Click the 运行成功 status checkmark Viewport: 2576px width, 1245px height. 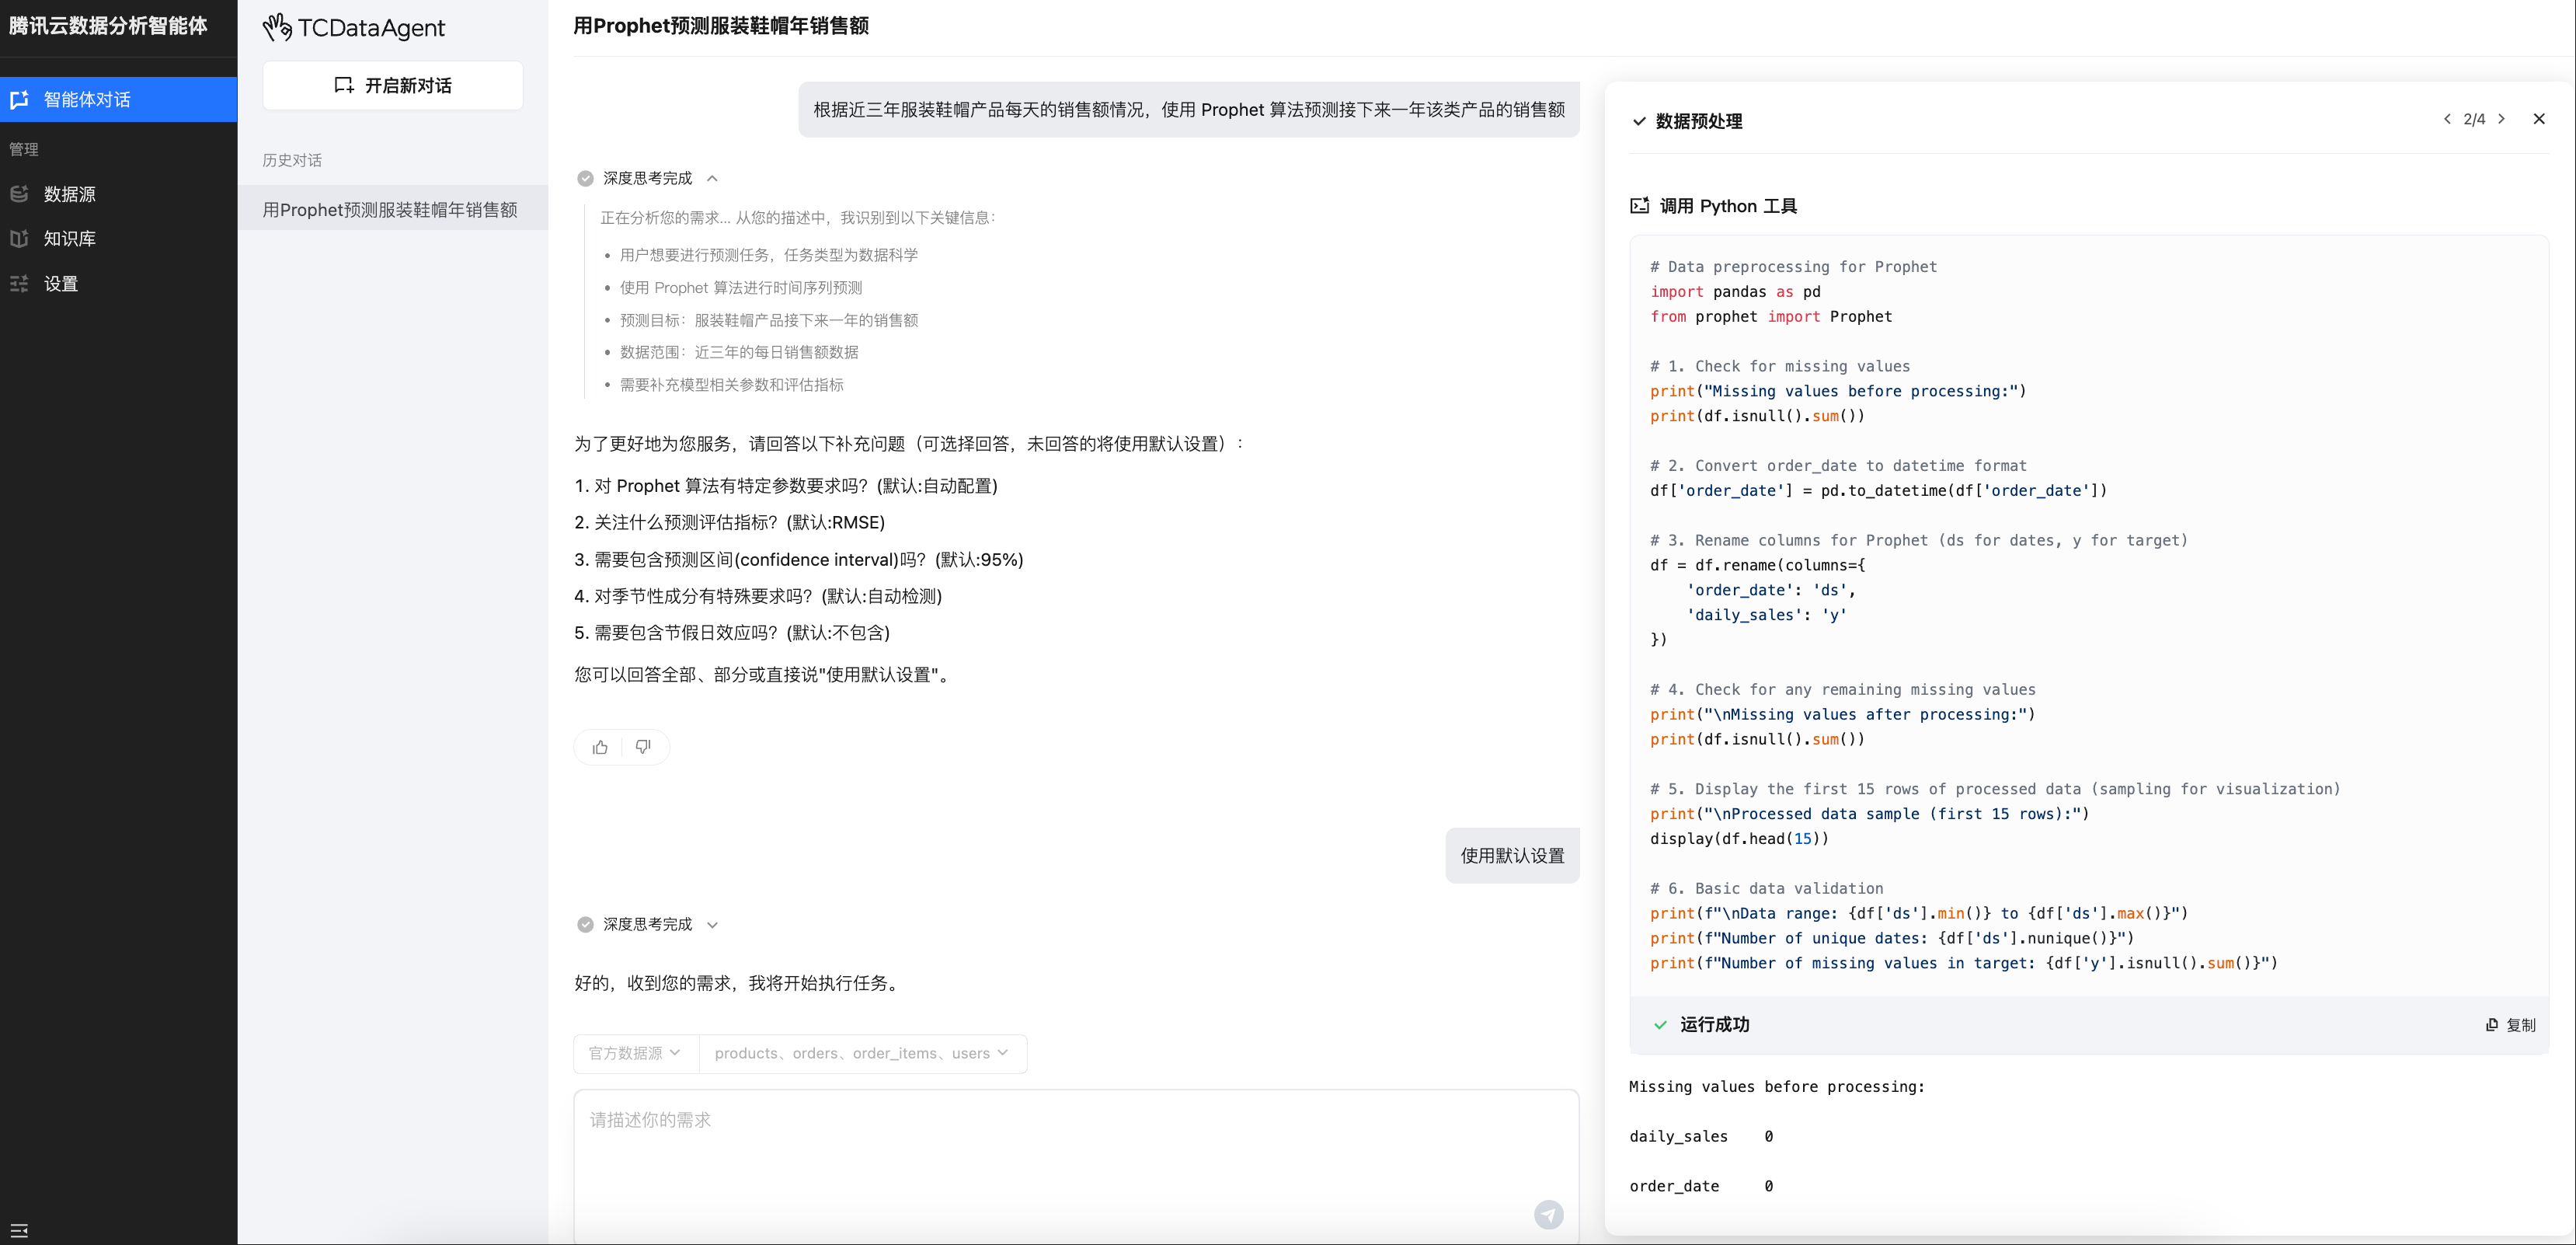pyautogui.click(x=1660, y=1025)
